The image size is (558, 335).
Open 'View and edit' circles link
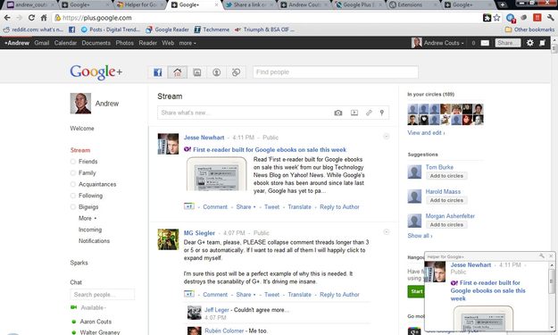click(x=426, y=133)
